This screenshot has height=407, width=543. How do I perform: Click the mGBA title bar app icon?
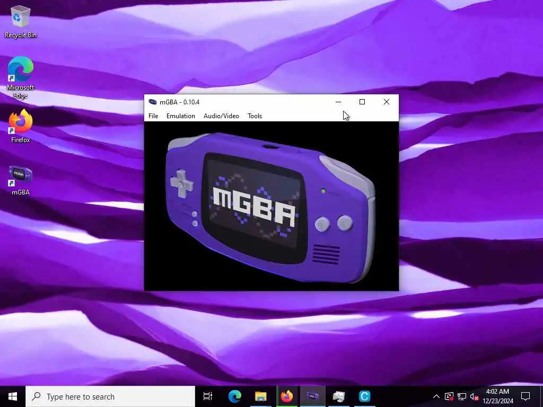pyautogui.click(x=152, y=102)
